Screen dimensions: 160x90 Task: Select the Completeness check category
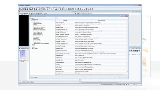pyautogui.click(x=37, y=23)
